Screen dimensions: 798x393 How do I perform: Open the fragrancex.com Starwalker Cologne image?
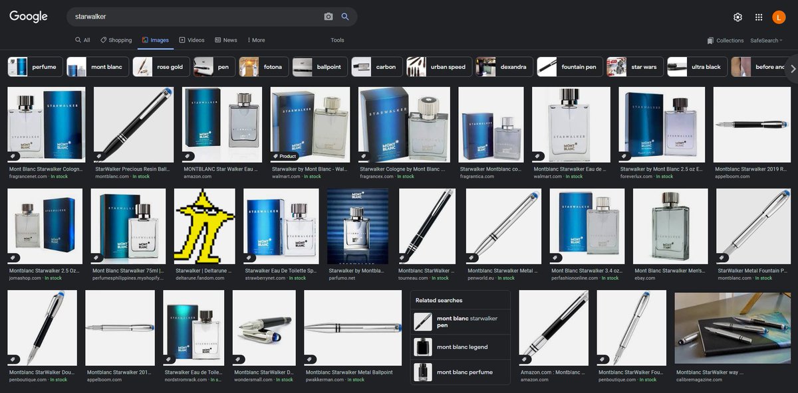click(404, 125)
